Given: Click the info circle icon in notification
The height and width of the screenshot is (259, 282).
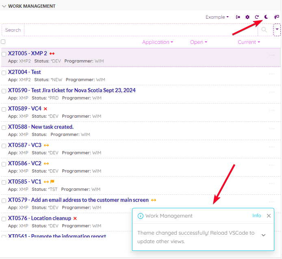Looking at the screenshot, I should click(x=141, y=216).
